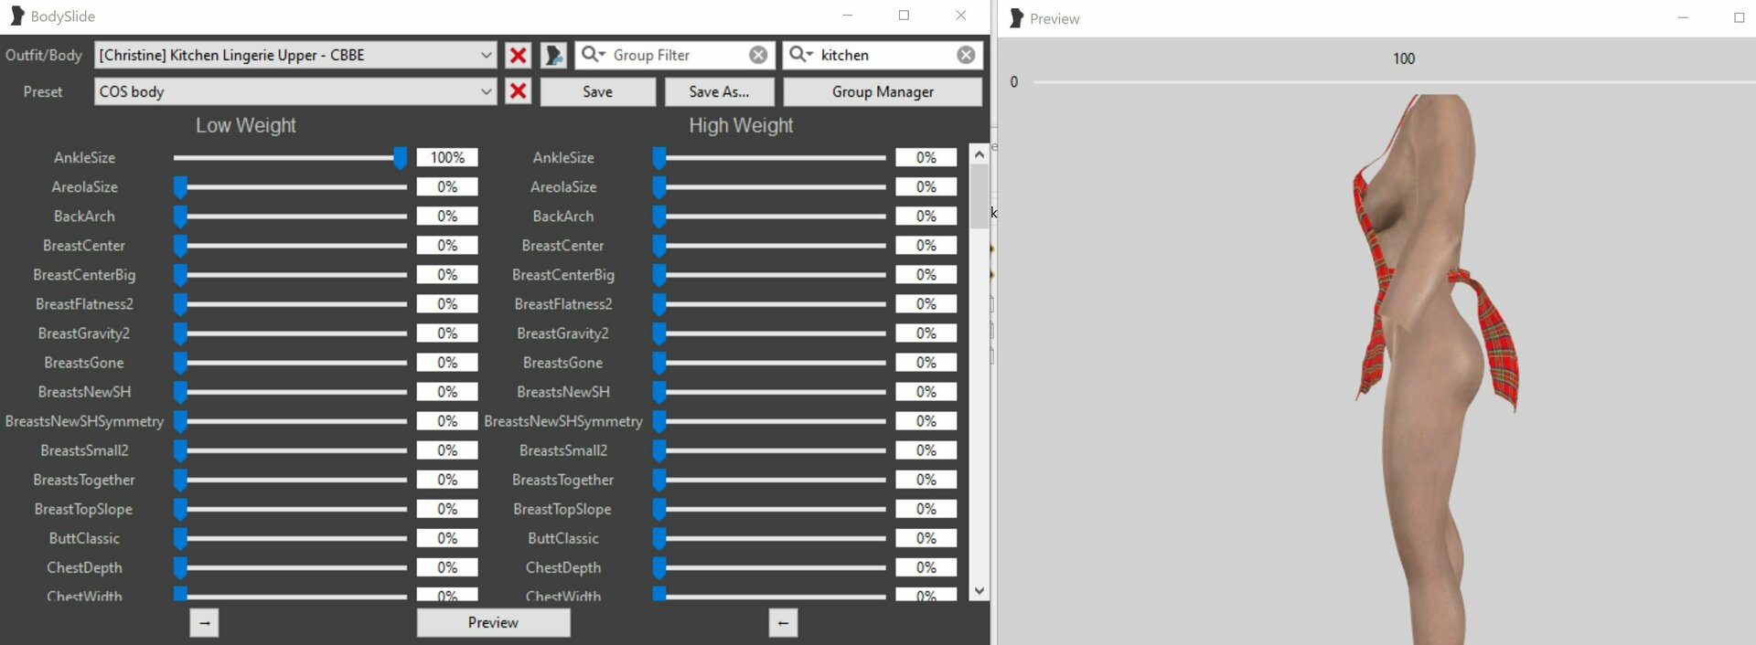Open the Group Manager
Image resolution: width=1756 pixels, height=645 pixels.
pyautogui.click(x=883, y=91)
